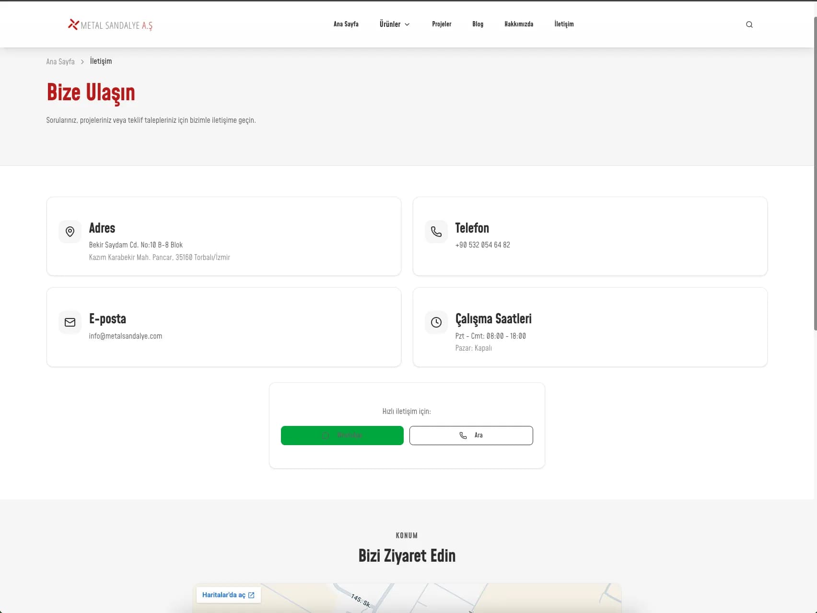817x613 pixels.
Task: Click the Ana Sayfa breadcrumb link
Action: tap(60, 61)
